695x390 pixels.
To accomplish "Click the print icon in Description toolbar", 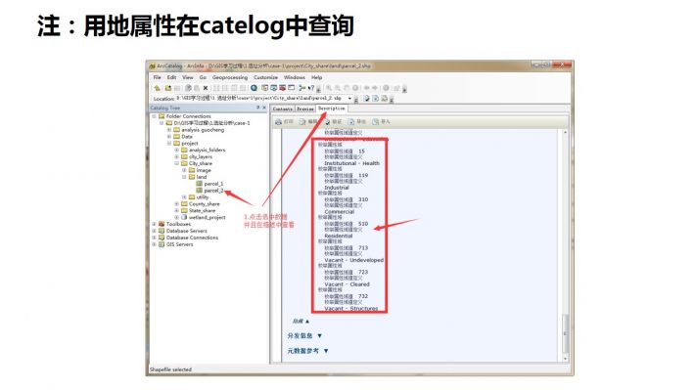I will coord(278,122).
